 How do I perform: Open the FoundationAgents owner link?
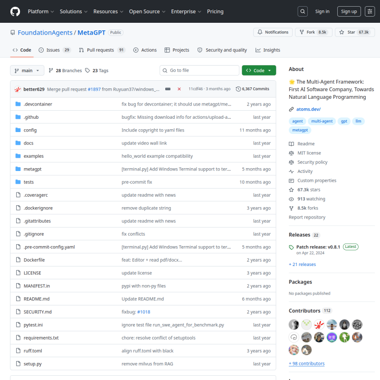(x=45, y=32)
